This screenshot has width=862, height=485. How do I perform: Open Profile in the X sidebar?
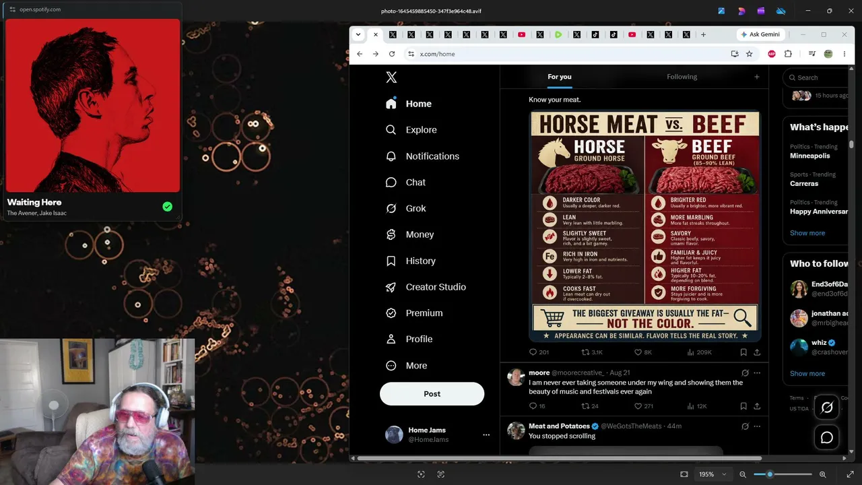pyautogui.click(x=409, y=339)
